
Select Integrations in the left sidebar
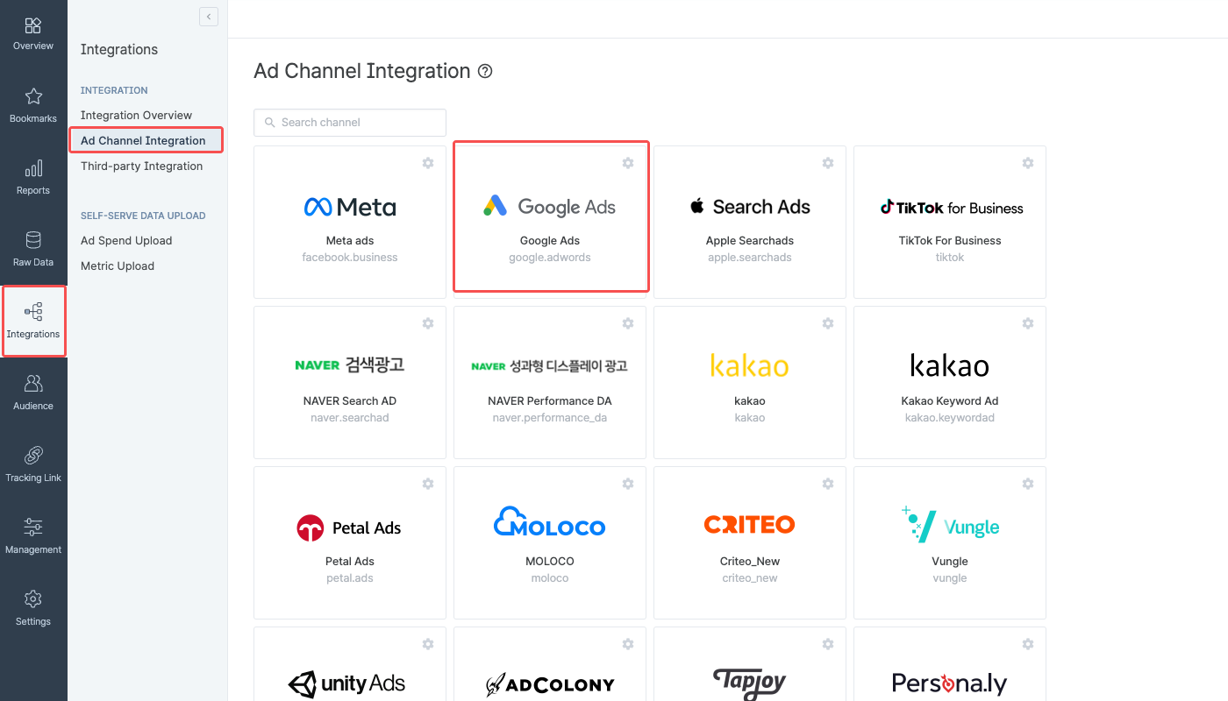click(x=33, y=321)
